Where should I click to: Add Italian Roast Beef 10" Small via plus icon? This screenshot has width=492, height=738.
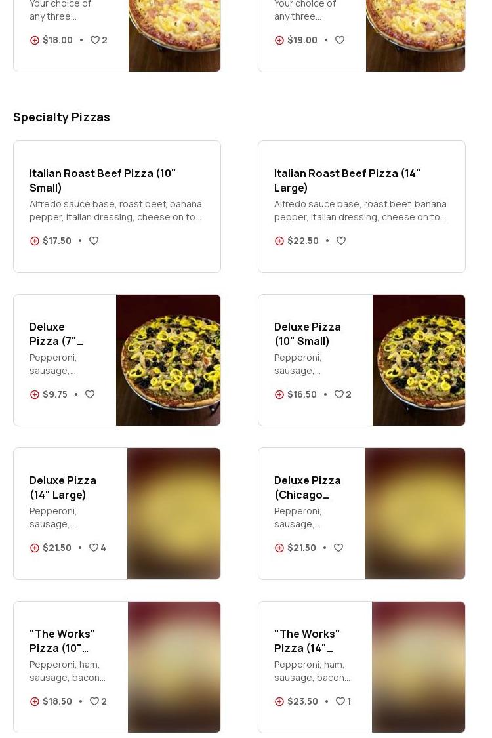coord(35,241)
